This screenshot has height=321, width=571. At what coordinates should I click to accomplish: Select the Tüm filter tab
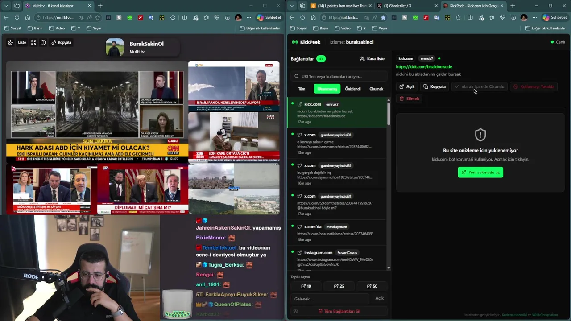pos(302,89)
